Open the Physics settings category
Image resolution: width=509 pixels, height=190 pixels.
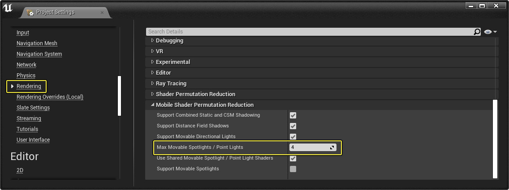(x=26, y=76)
